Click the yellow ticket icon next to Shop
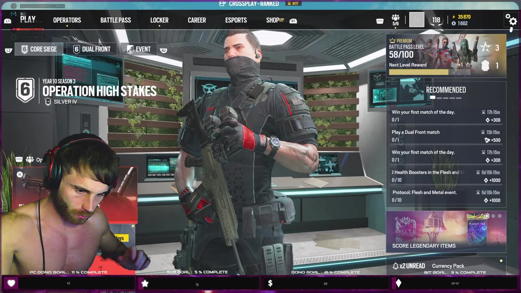 click(281, 20)
